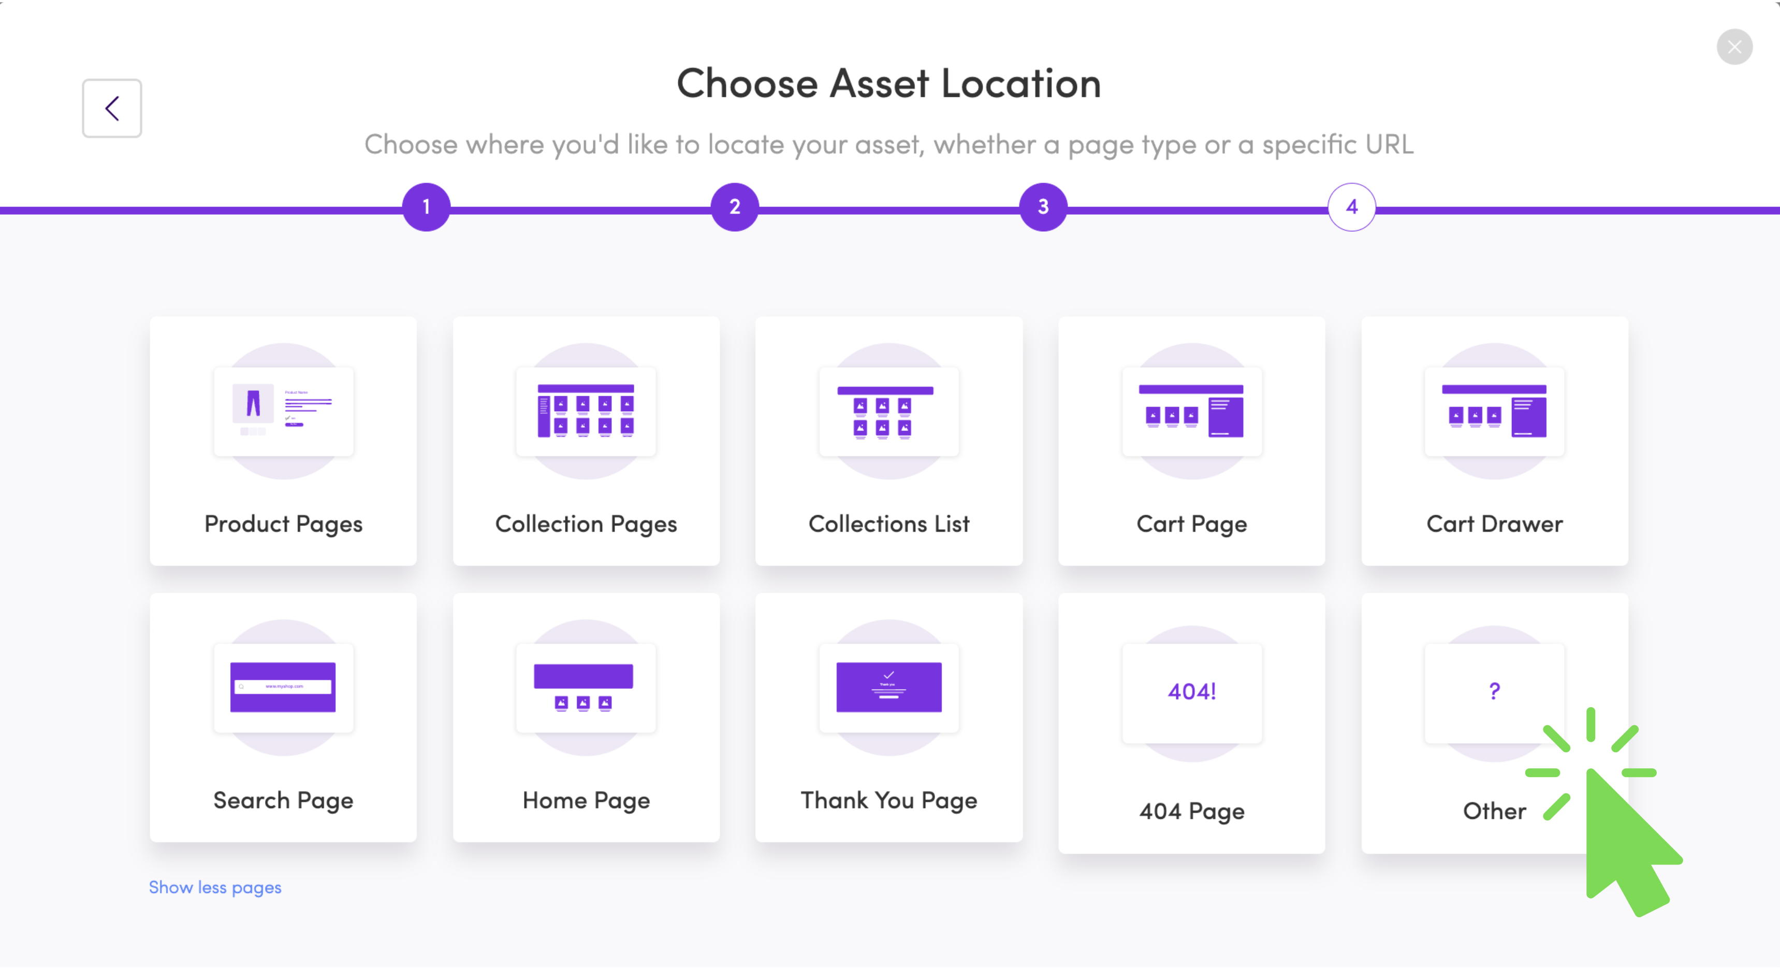Select the Search Page icon
This screenshot has height=970, width=1780.
tap(283, 688)
